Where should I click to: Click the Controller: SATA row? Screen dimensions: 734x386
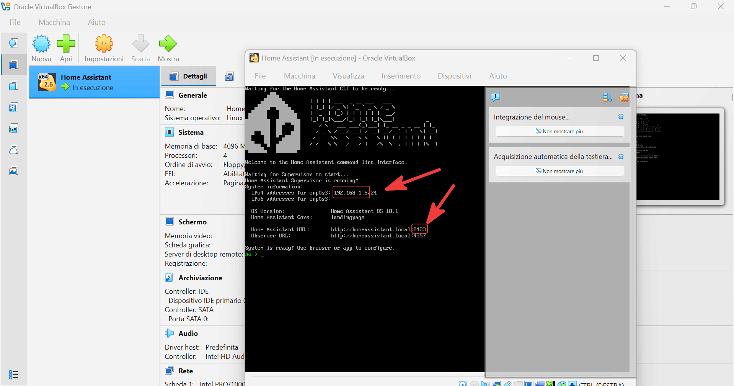(189, 310)
